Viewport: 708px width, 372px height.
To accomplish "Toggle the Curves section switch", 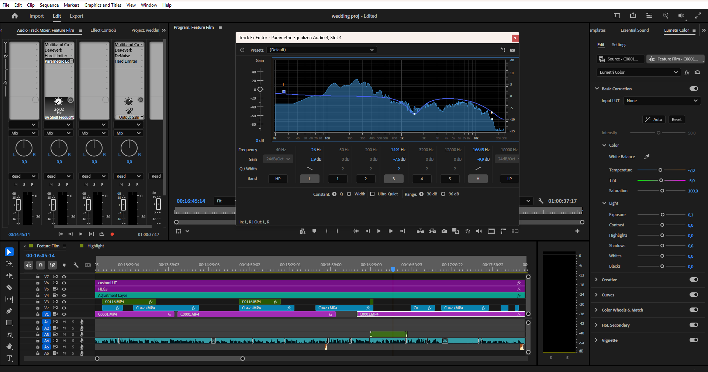I will pos(694,295).
